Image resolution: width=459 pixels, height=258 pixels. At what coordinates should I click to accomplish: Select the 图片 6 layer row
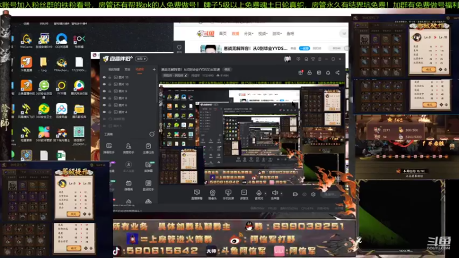coord(128,105)
